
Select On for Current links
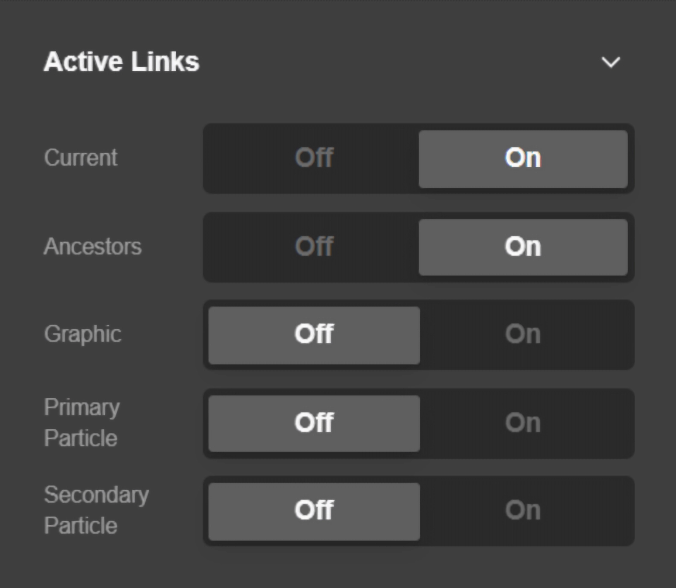[523, 159]
